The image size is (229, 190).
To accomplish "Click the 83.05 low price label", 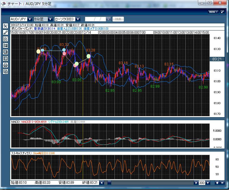I will point(77,80).
